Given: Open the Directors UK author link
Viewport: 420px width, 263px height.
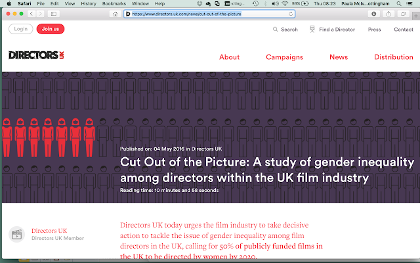Looking at the screenshot, I should (49, 231).
